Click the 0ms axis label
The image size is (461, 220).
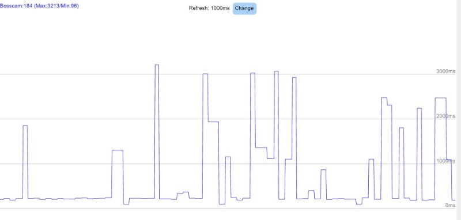tap(450, 205)
